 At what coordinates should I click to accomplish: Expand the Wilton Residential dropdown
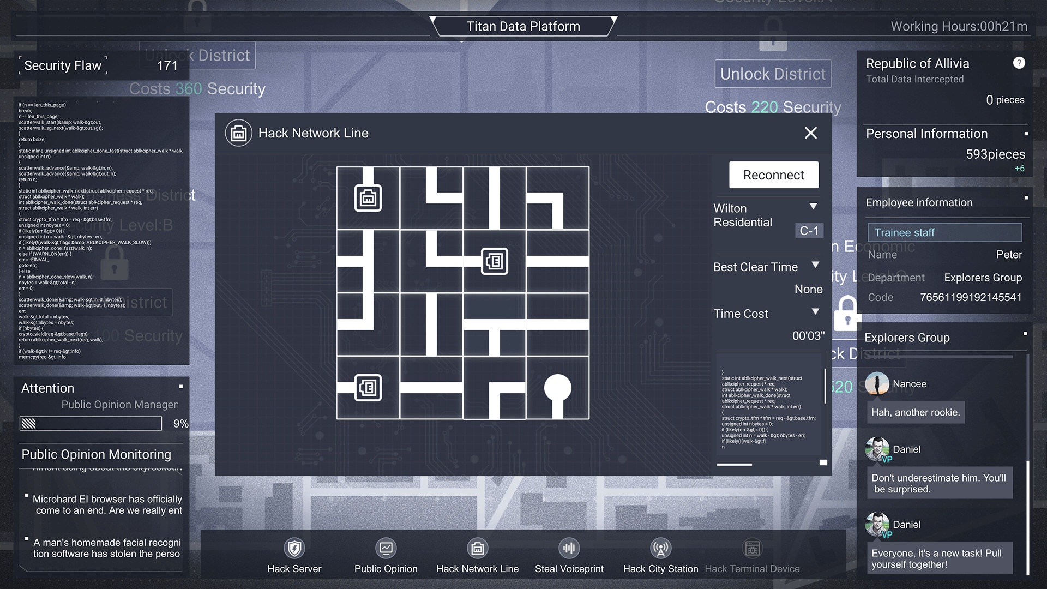click(x=813, y=207)
